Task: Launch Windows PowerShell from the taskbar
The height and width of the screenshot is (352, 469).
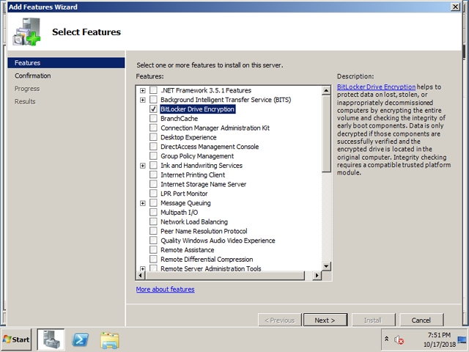Action: [x=81, y=340]
